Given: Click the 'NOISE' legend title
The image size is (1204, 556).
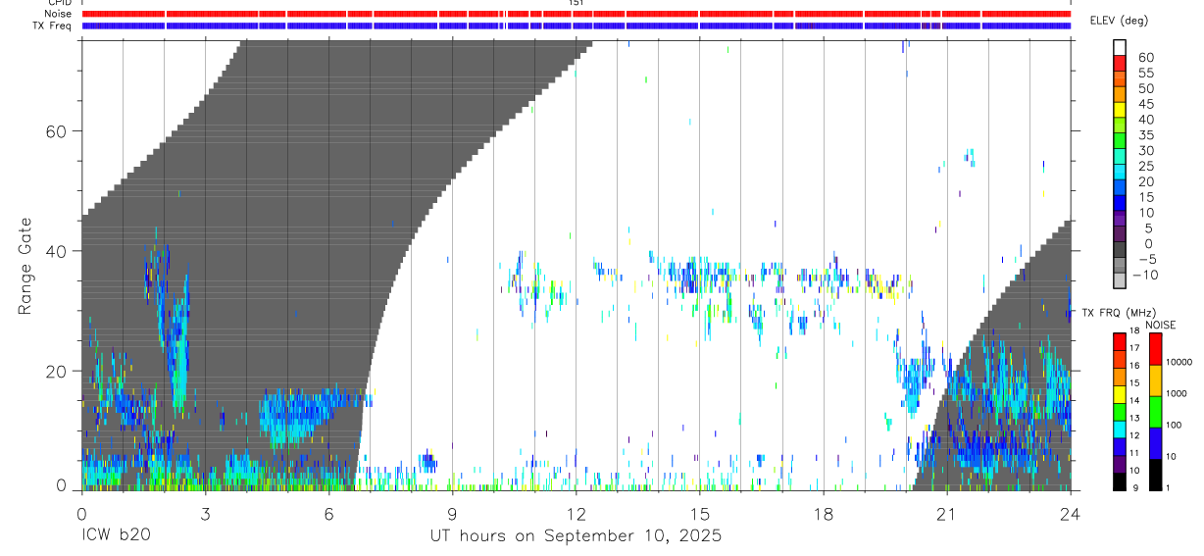Looking at the screenshot, I should click(x=1160, y=326).
